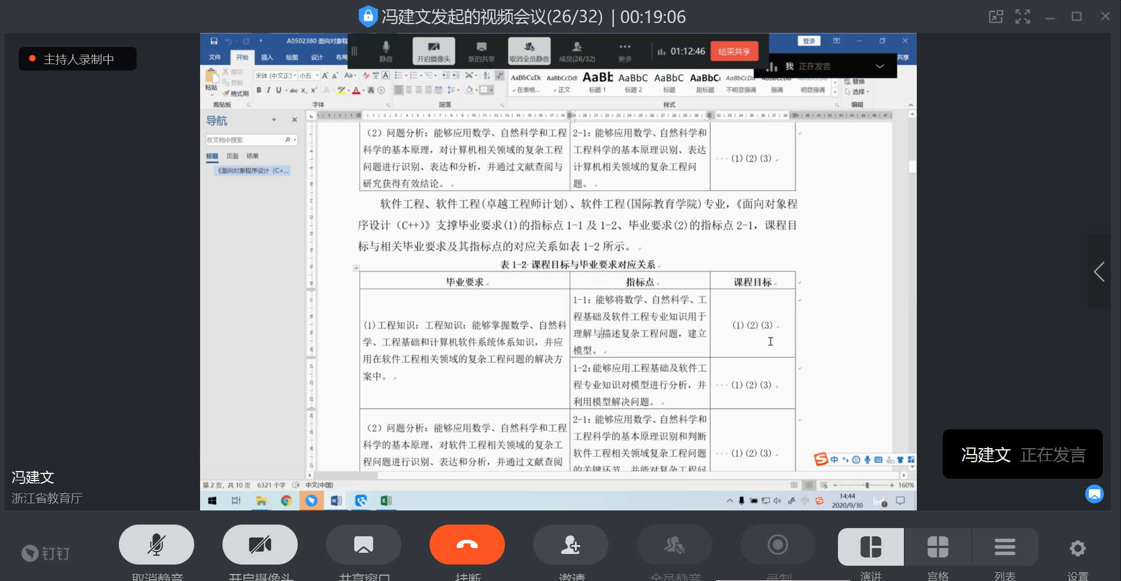This screenshot has height=581, width=1121.
Task: Click the 录制 record icon in the bottom bar
Action: click(x=778, y=545)
